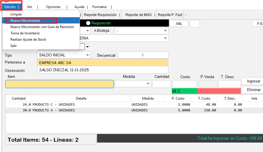This screenshot has width=263, height=152.
Task: Open the A Bodega dropdown
Action: tap(141, 31)
